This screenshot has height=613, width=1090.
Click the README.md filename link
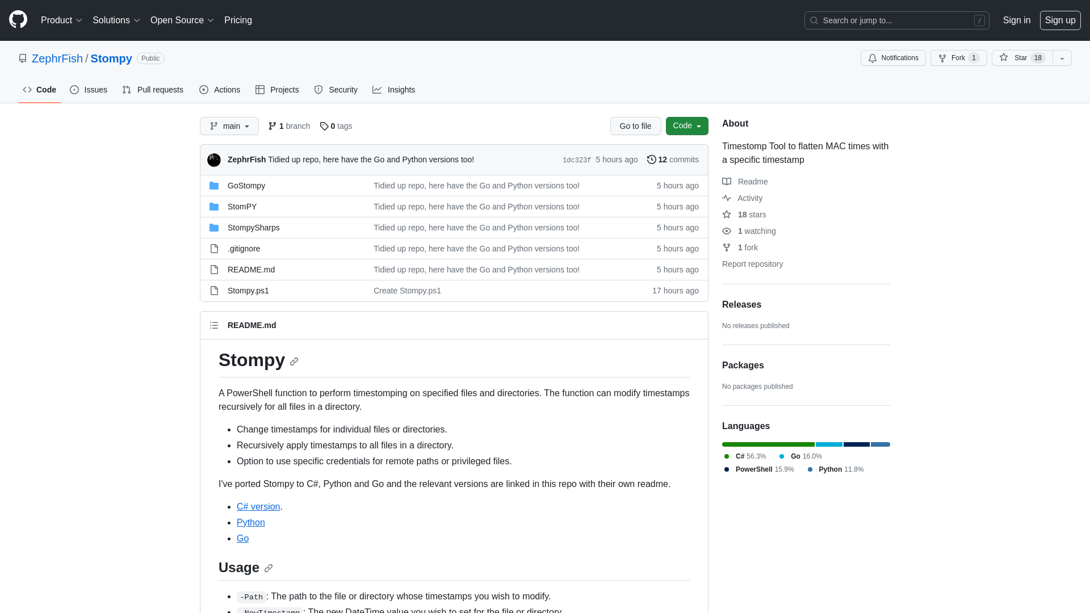pos(251,270)
